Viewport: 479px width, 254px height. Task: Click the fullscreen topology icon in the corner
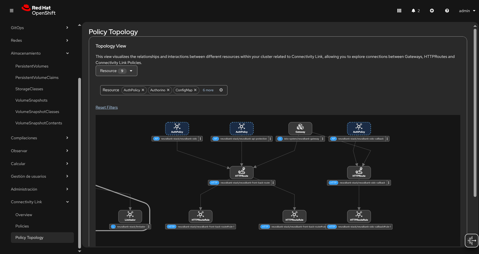click(x=471, y=240)
